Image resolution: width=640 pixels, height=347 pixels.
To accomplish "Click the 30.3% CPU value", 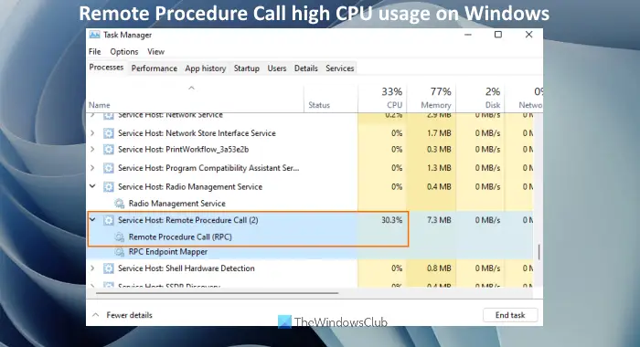I will click(x=392, y=220).
